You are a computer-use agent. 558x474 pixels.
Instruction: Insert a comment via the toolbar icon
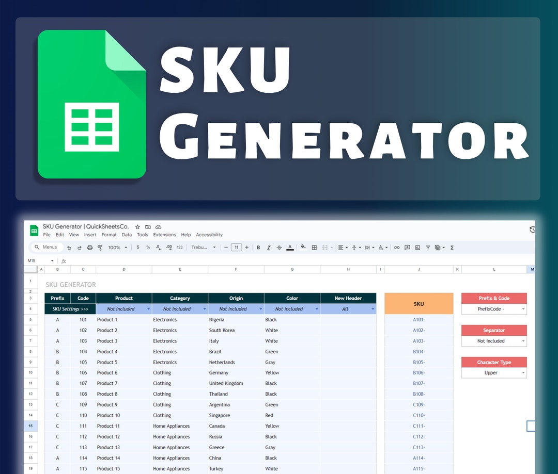(x=408, y=248)
